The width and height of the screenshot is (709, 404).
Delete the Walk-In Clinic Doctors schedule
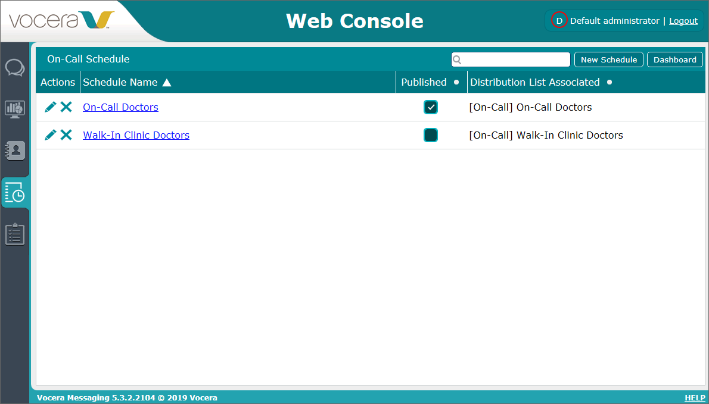pos(66,135)
